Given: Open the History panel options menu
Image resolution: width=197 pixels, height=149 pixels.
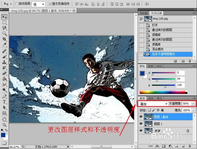Looking at the screenshot, I should coord(194,13).
